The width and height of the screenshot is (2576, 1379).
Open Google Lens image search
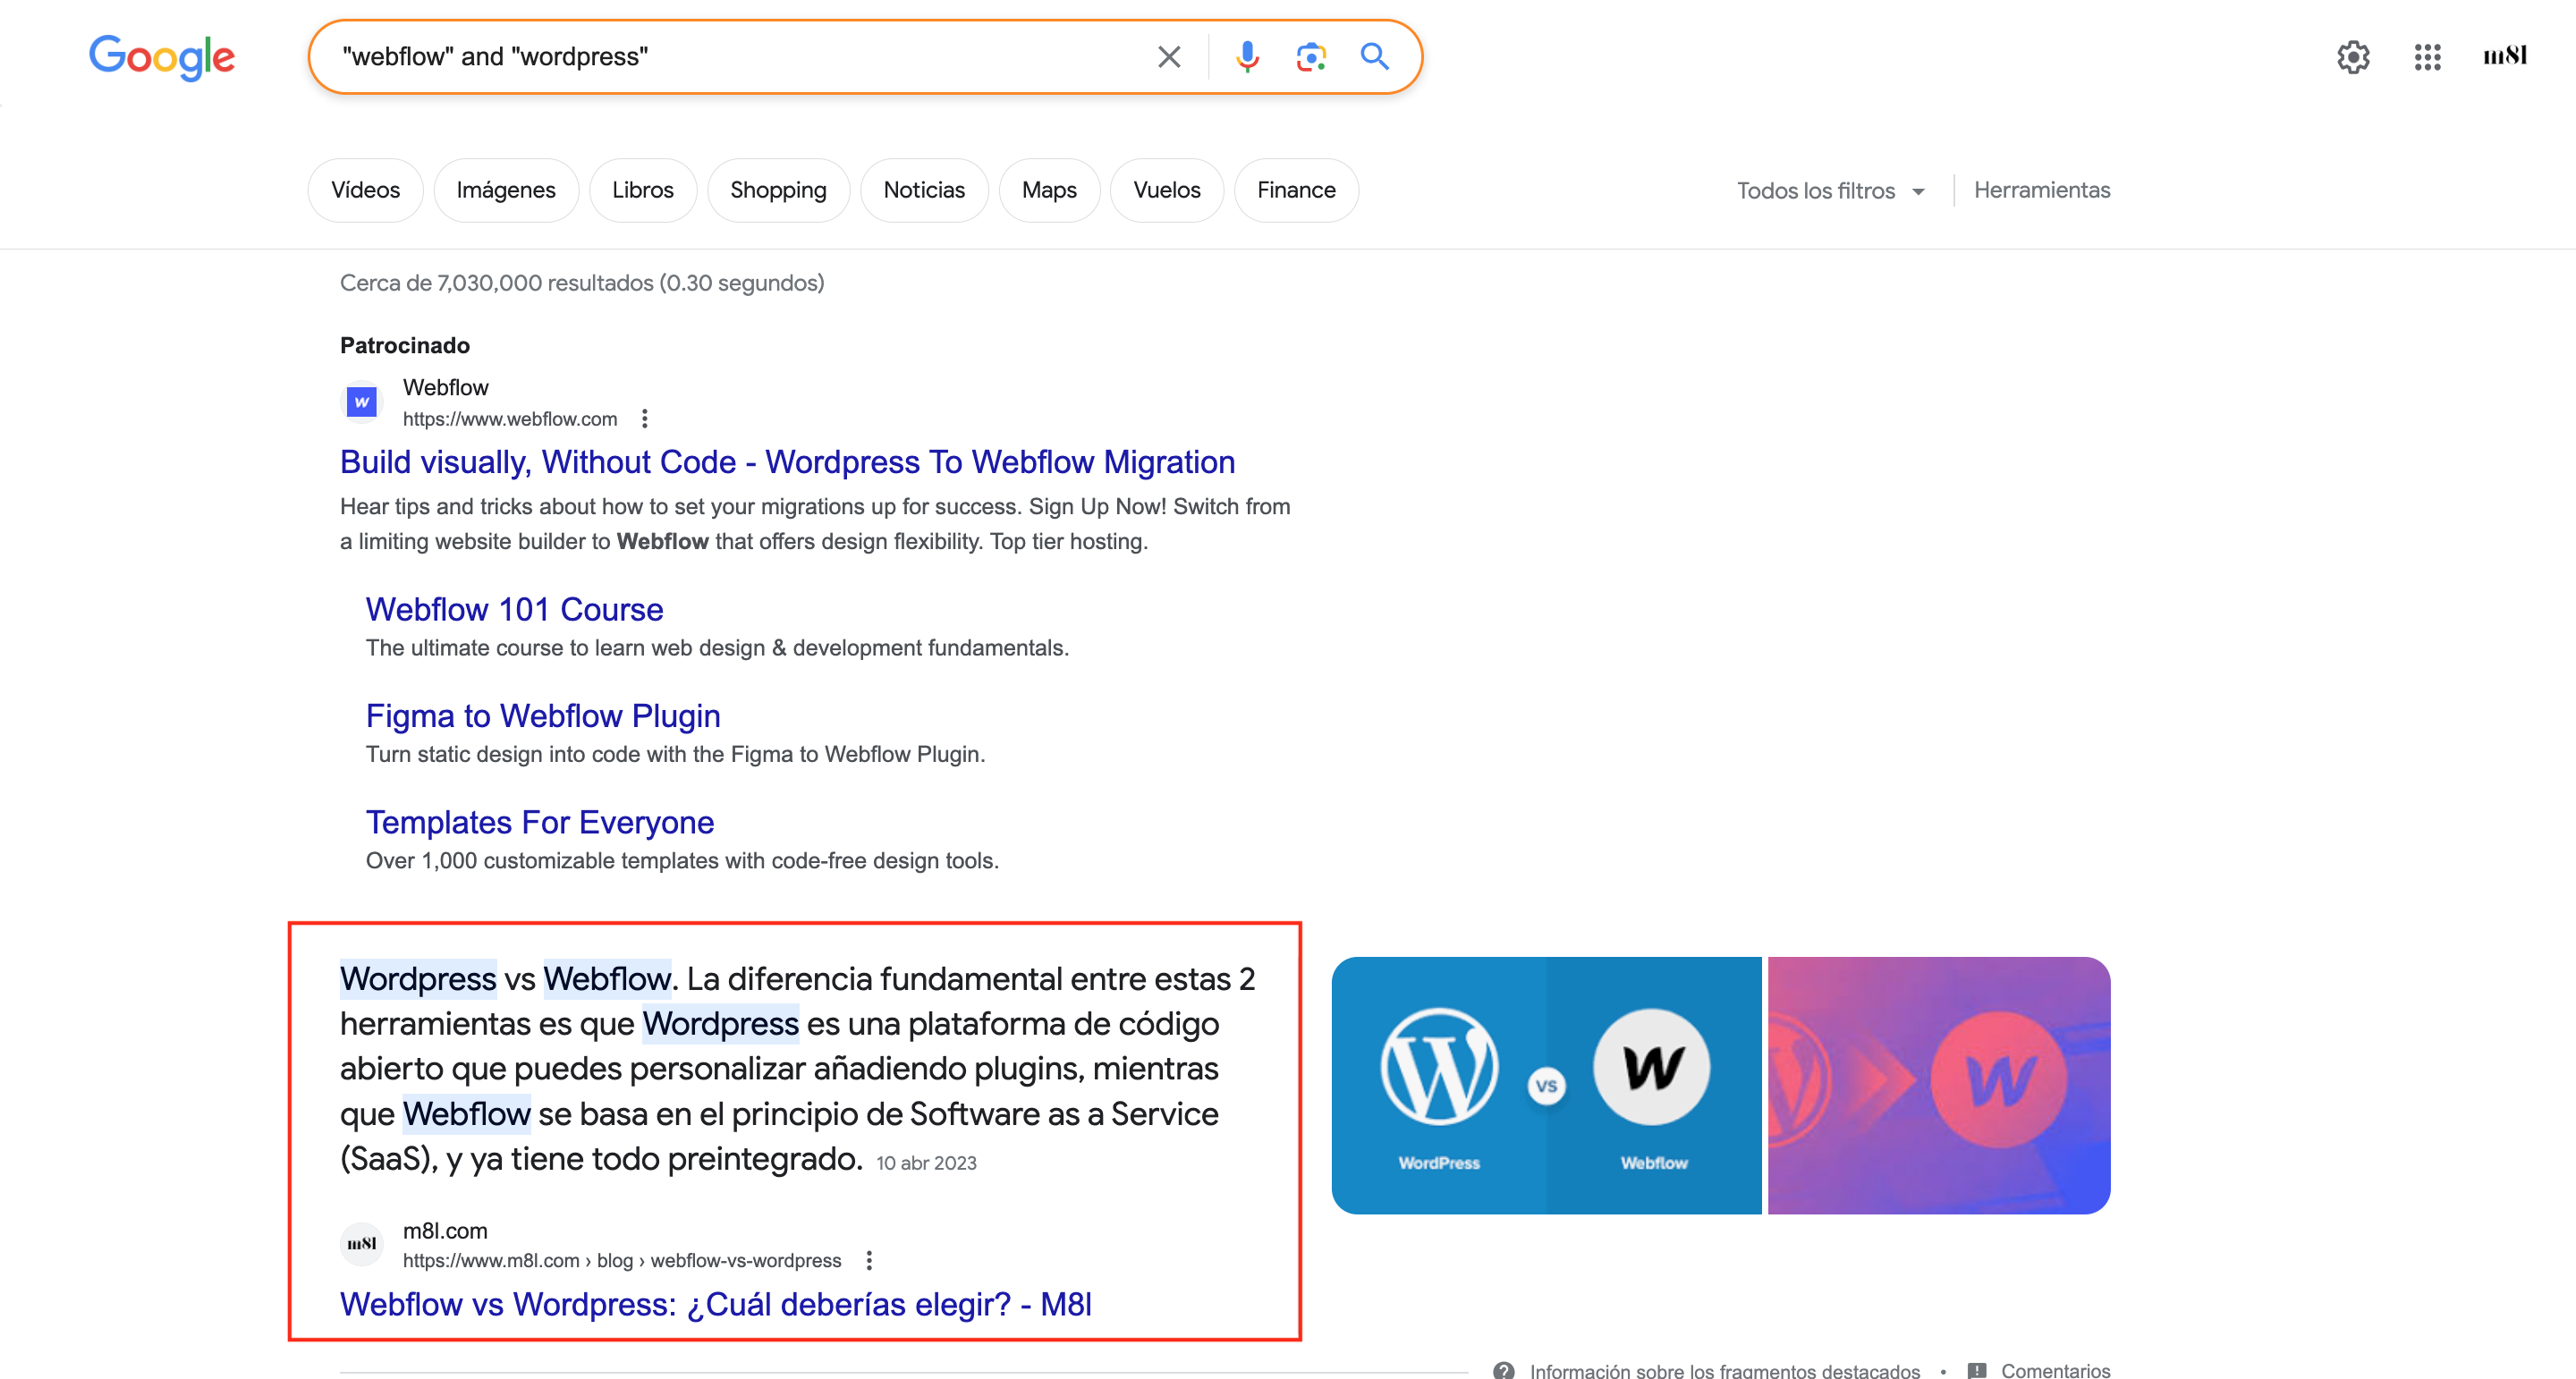point(1311,57)
